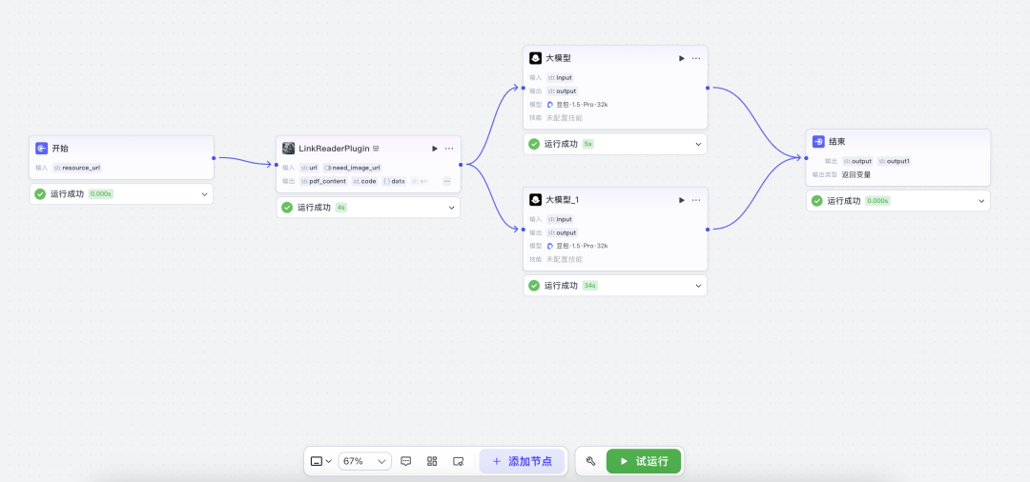Open the 67% zoom level dropdown

[364, 461]
